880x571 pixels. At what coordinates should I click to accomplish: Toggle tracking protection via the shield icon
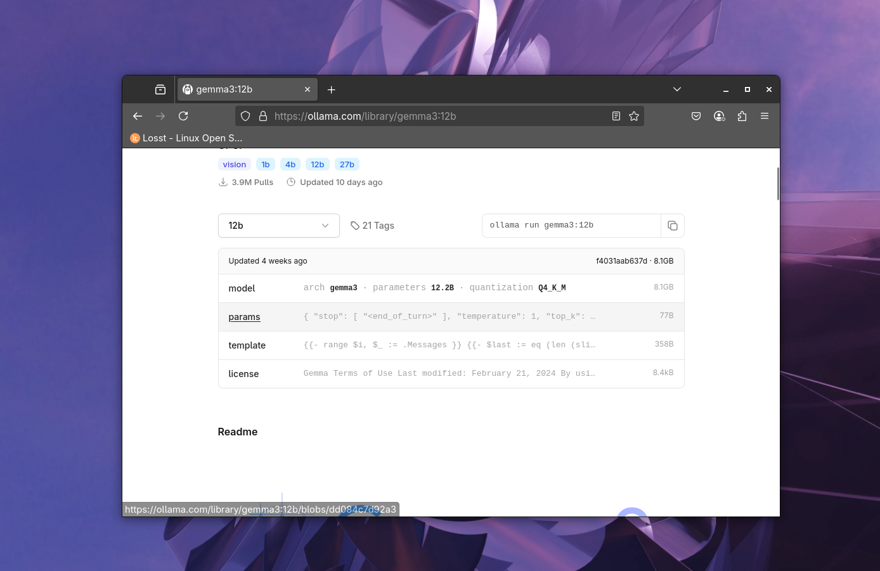coord(245,116)
